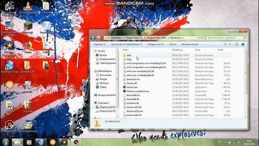Open the star video editor taskbar icon
Screen dimensions: 259x146
pos(64,142)
